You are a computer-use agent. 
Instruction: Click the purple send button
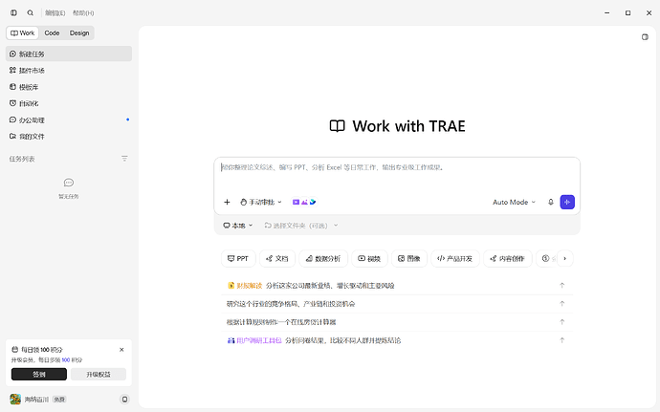[x=567, y=202]
